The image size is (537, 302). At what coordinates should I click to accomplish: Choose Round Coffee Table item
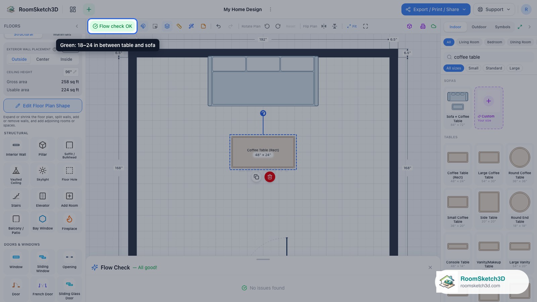pyautogui.click(x=520, y=164)
